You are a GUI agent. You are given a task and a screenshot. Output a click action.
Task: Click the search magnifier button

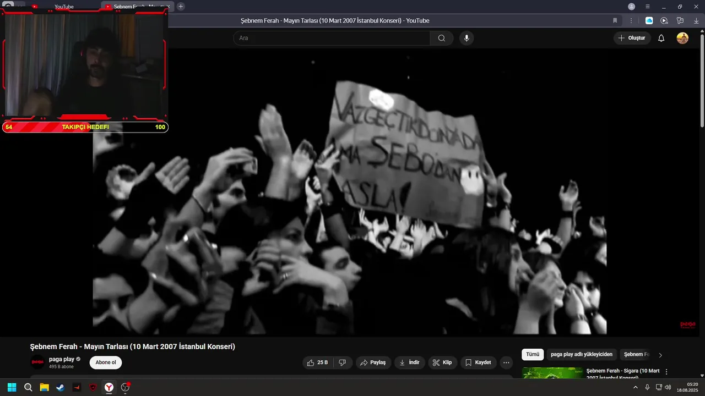point(442,38)
